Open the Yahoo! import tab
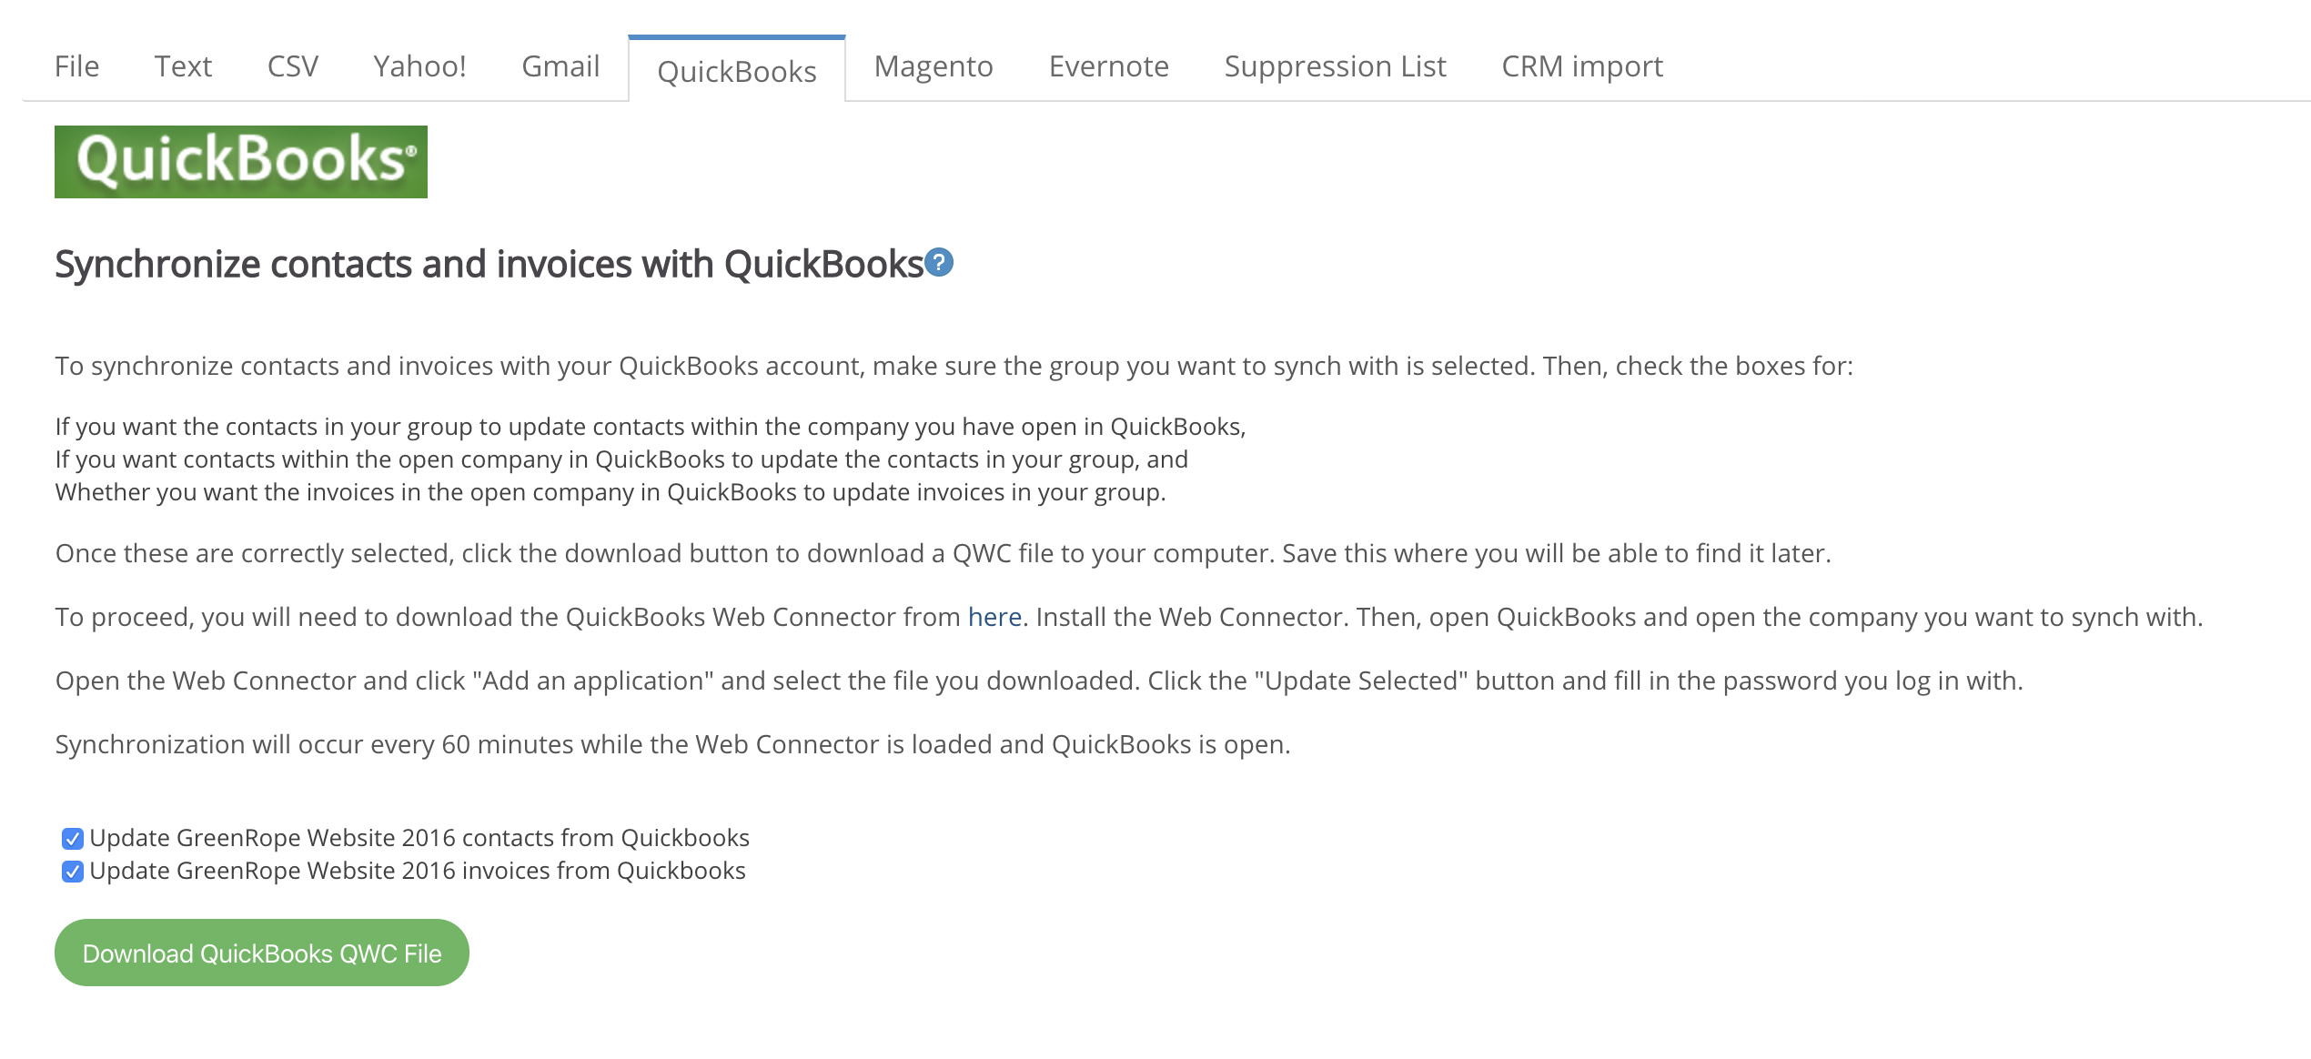Image resolution: width=2311 pixels, height=1059 pixels. (x=419, y=66)
